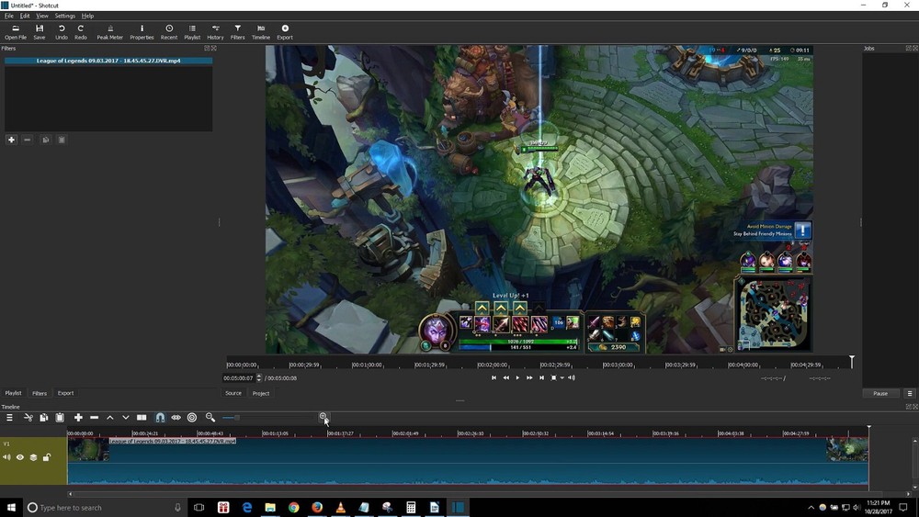Switch to the Playlist tab
919x517 pixels.
tap(13, 393)
